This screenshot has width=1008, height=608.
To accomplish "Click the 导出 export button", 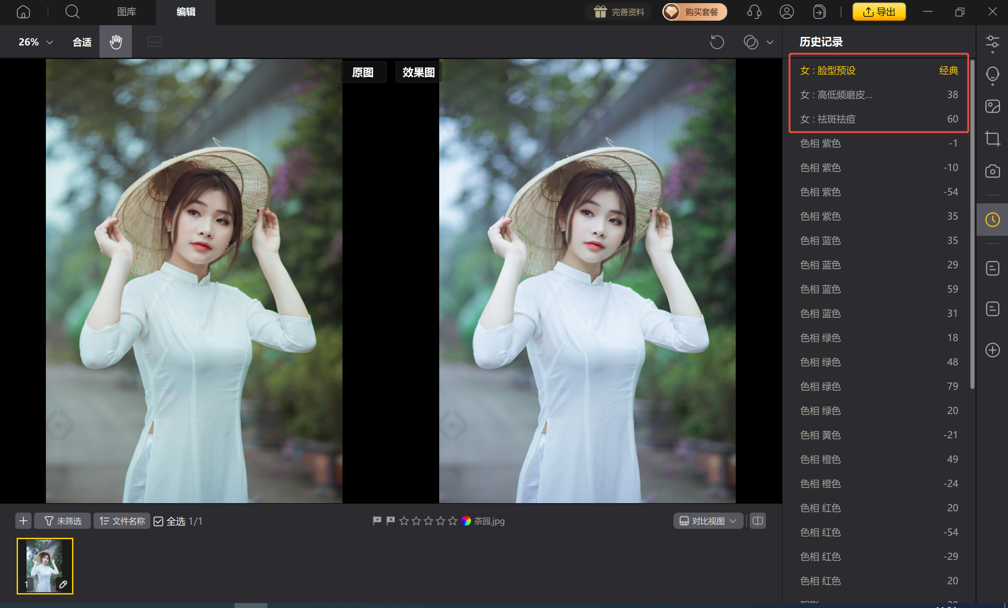I will point(879,12).
